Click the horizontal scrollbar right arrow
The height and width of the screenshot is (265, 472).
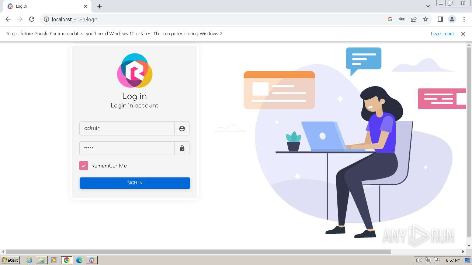click(464, 252)
